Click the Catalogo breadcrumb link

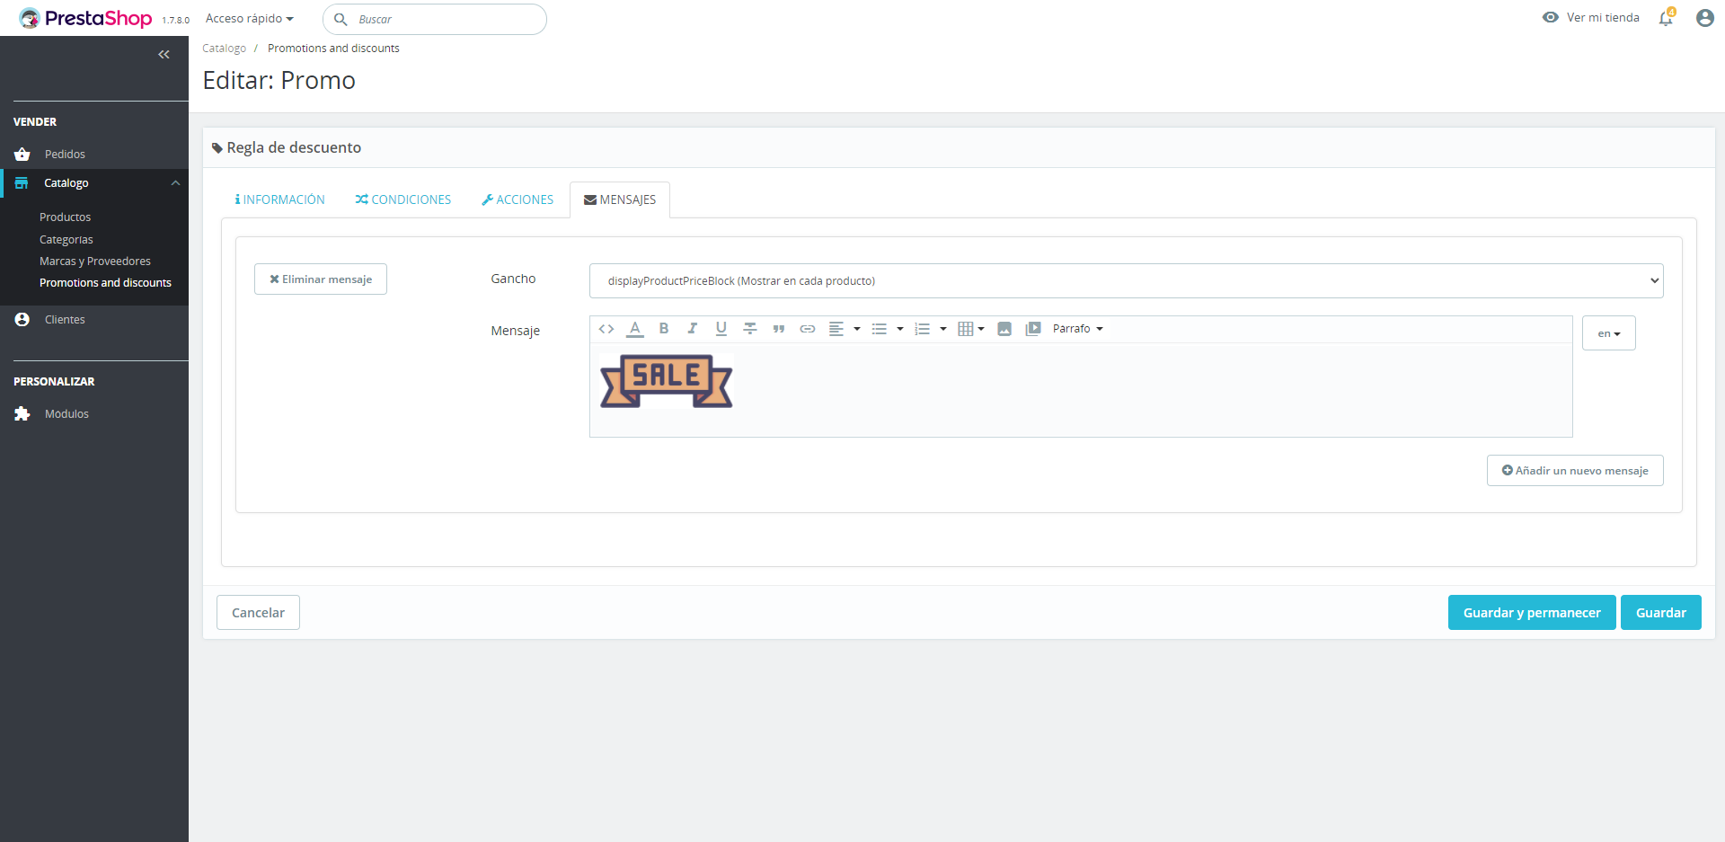coord(224,49)
